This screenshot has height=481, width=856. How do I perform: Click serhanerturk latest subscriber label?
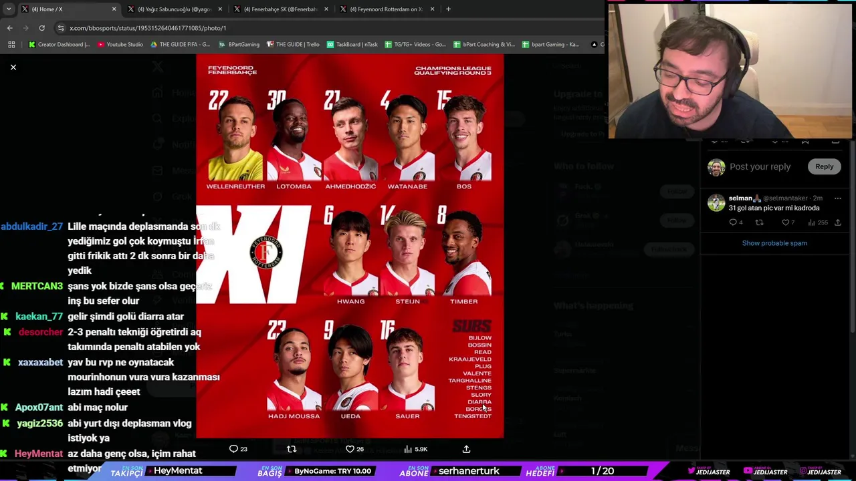coord(469,471)
